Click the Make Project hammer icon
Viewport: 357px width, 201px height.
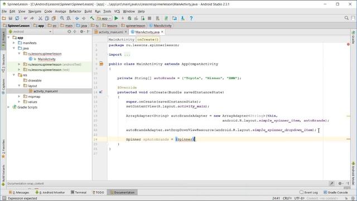click(x=92, y=18)
